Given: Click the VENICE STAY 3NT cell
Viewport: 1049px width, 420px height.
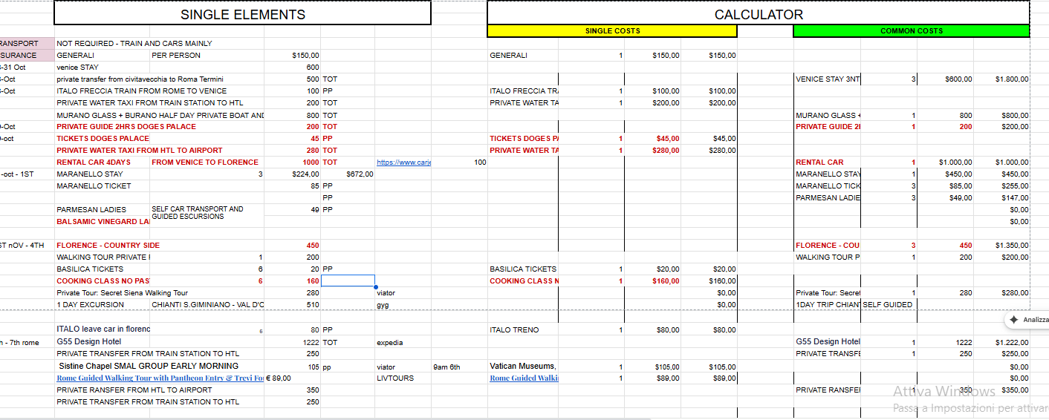Looking at the screenshot, I should pyautogui.click(x=827, y=79).
